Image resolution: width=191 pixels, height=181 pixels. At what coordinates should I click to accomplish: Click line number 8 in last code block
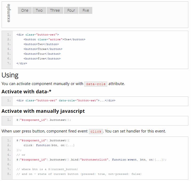pyautogui.click(x=9, y=174)
